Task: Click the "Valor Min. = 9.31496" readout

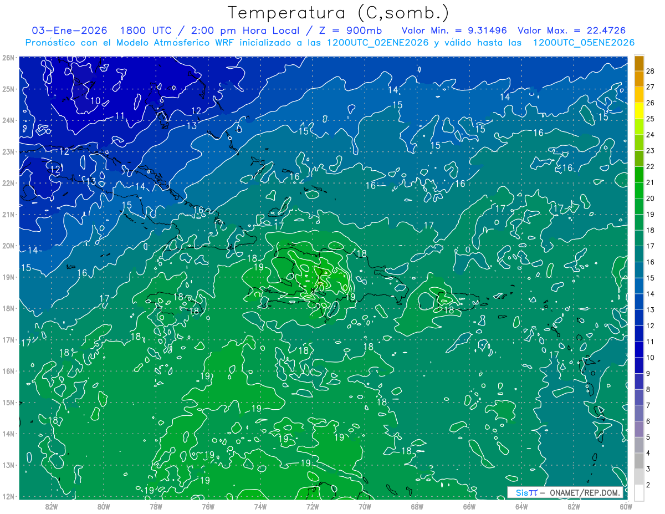Action: (x=454, y=30)
